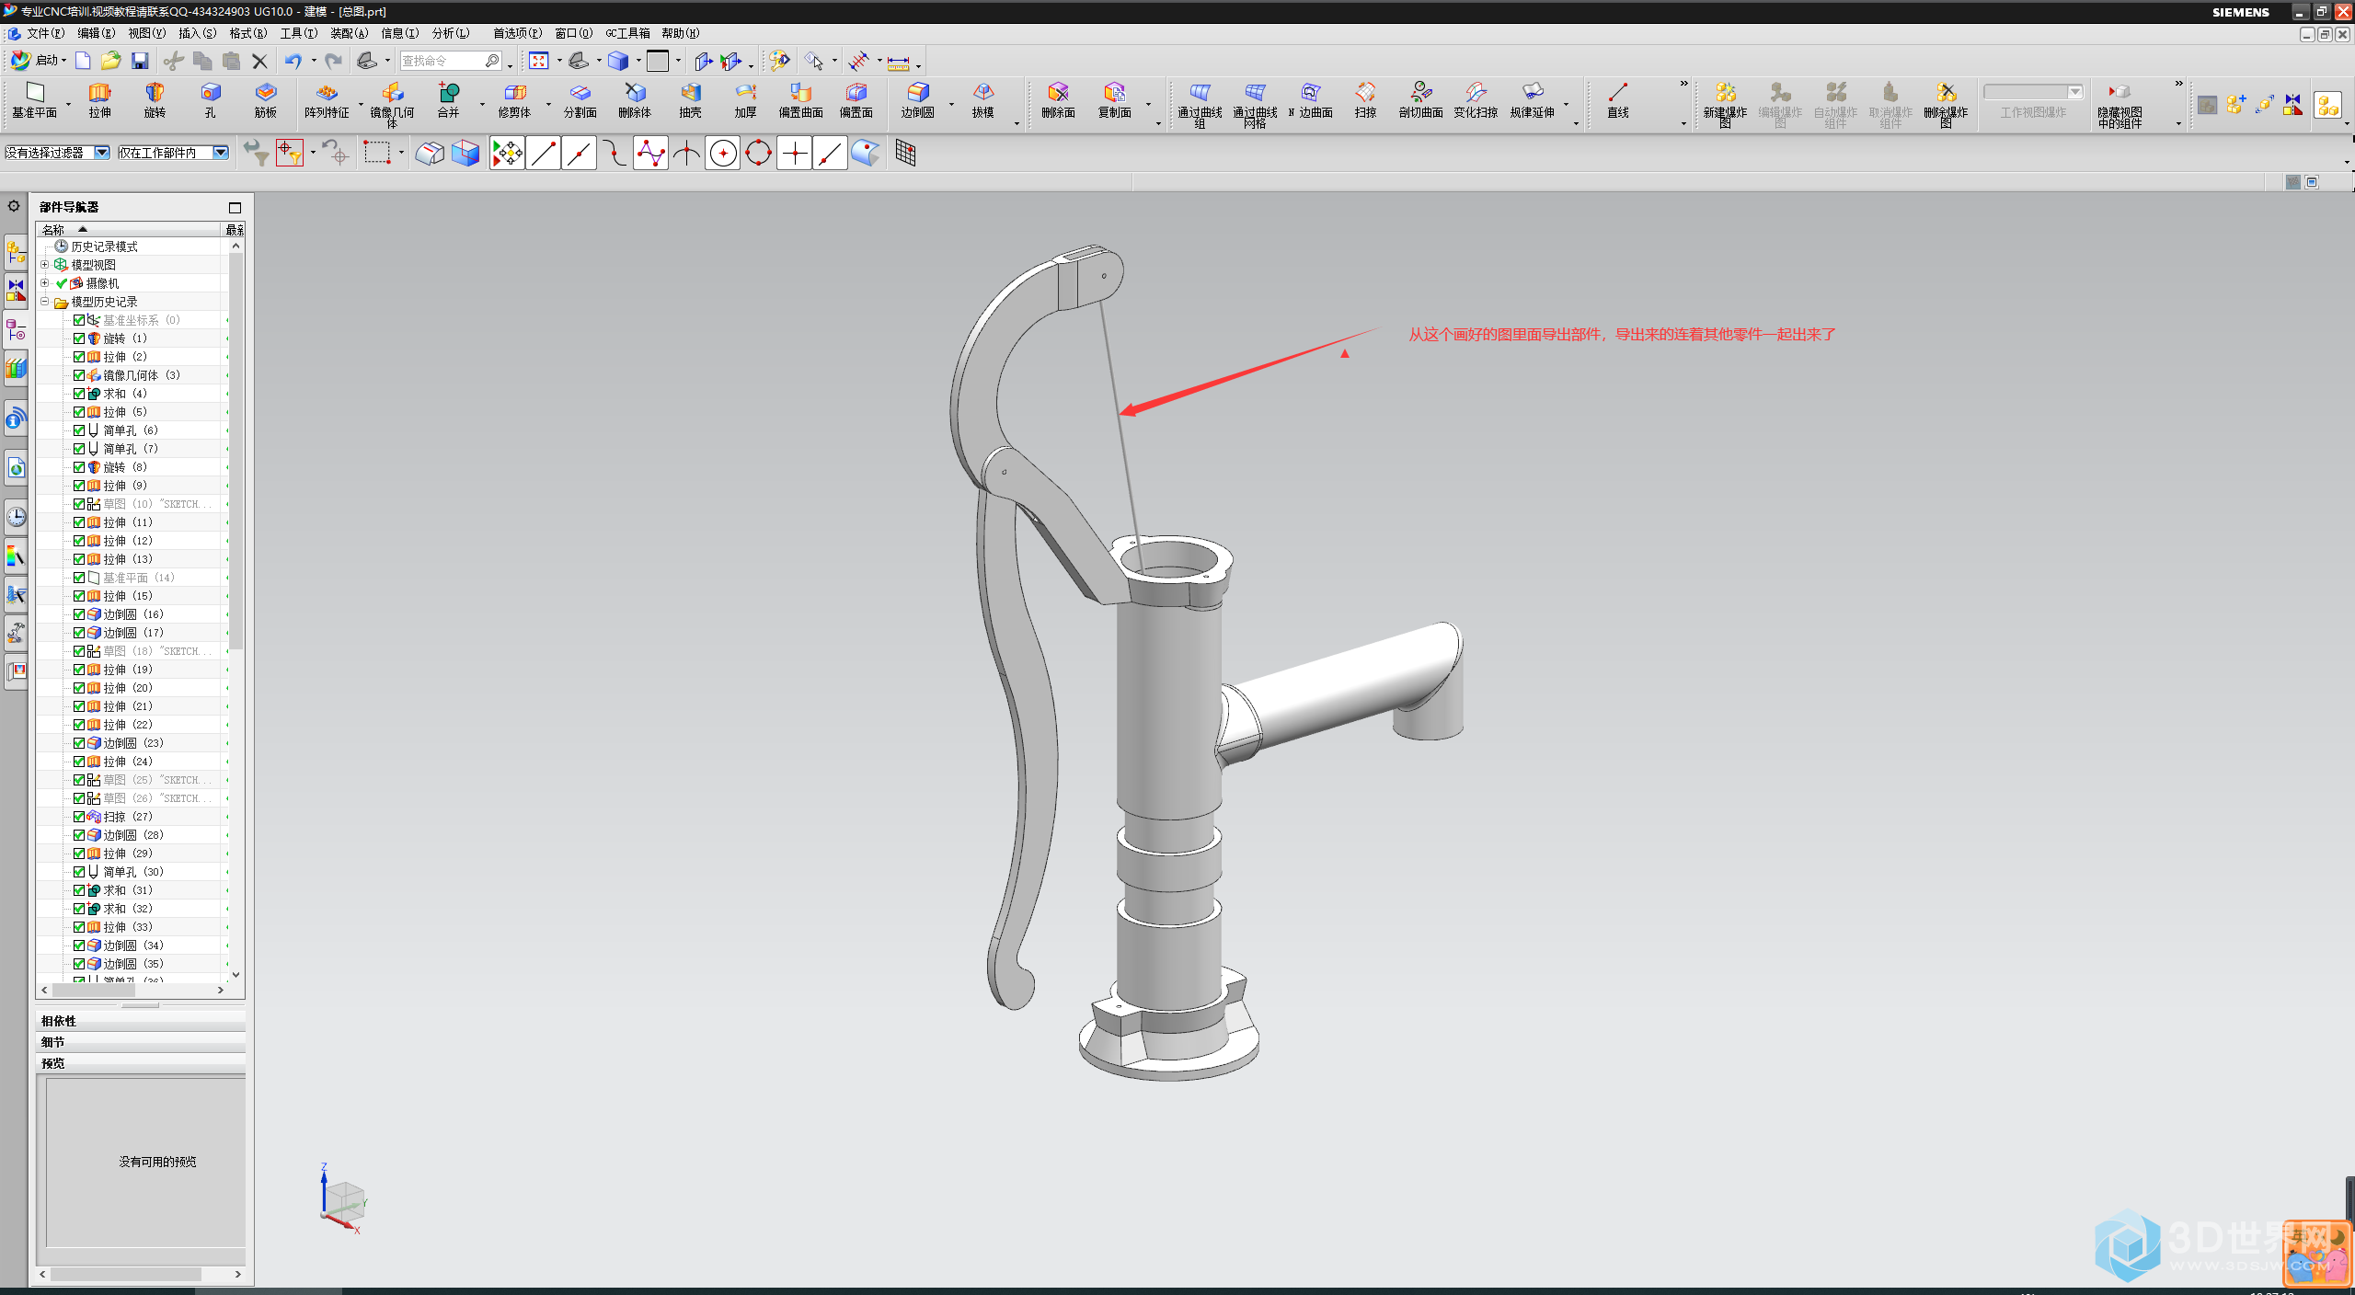Open the 插入(S) menu
This screenshot has height=1295, width=2355.
point(197,33)
